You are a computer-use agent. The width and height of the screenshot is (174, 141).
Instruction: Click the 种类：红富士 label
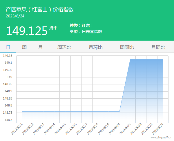(82, 26)
